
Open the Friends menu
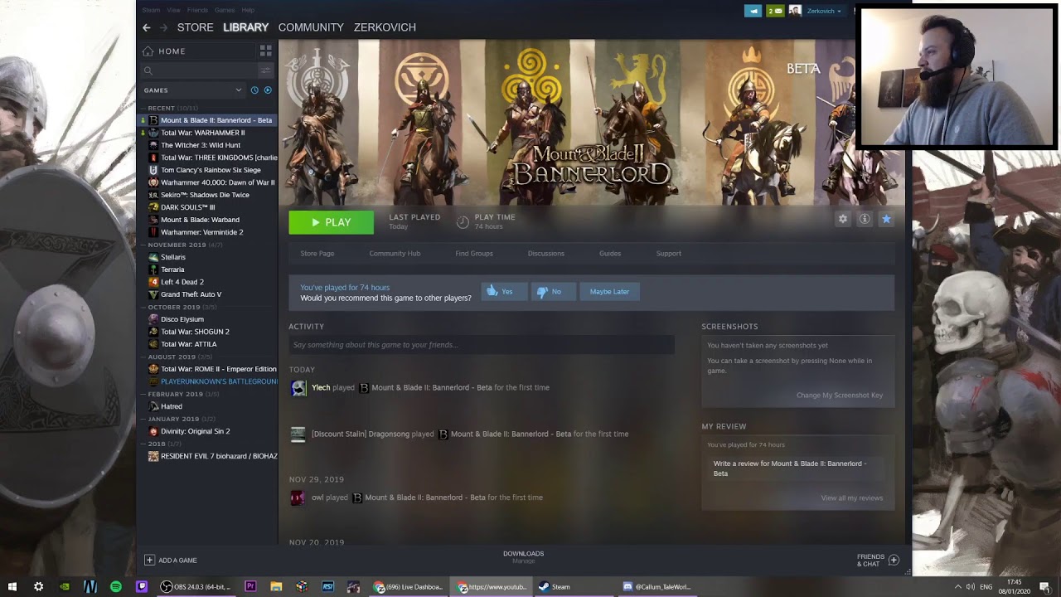[x=197, y=10]
